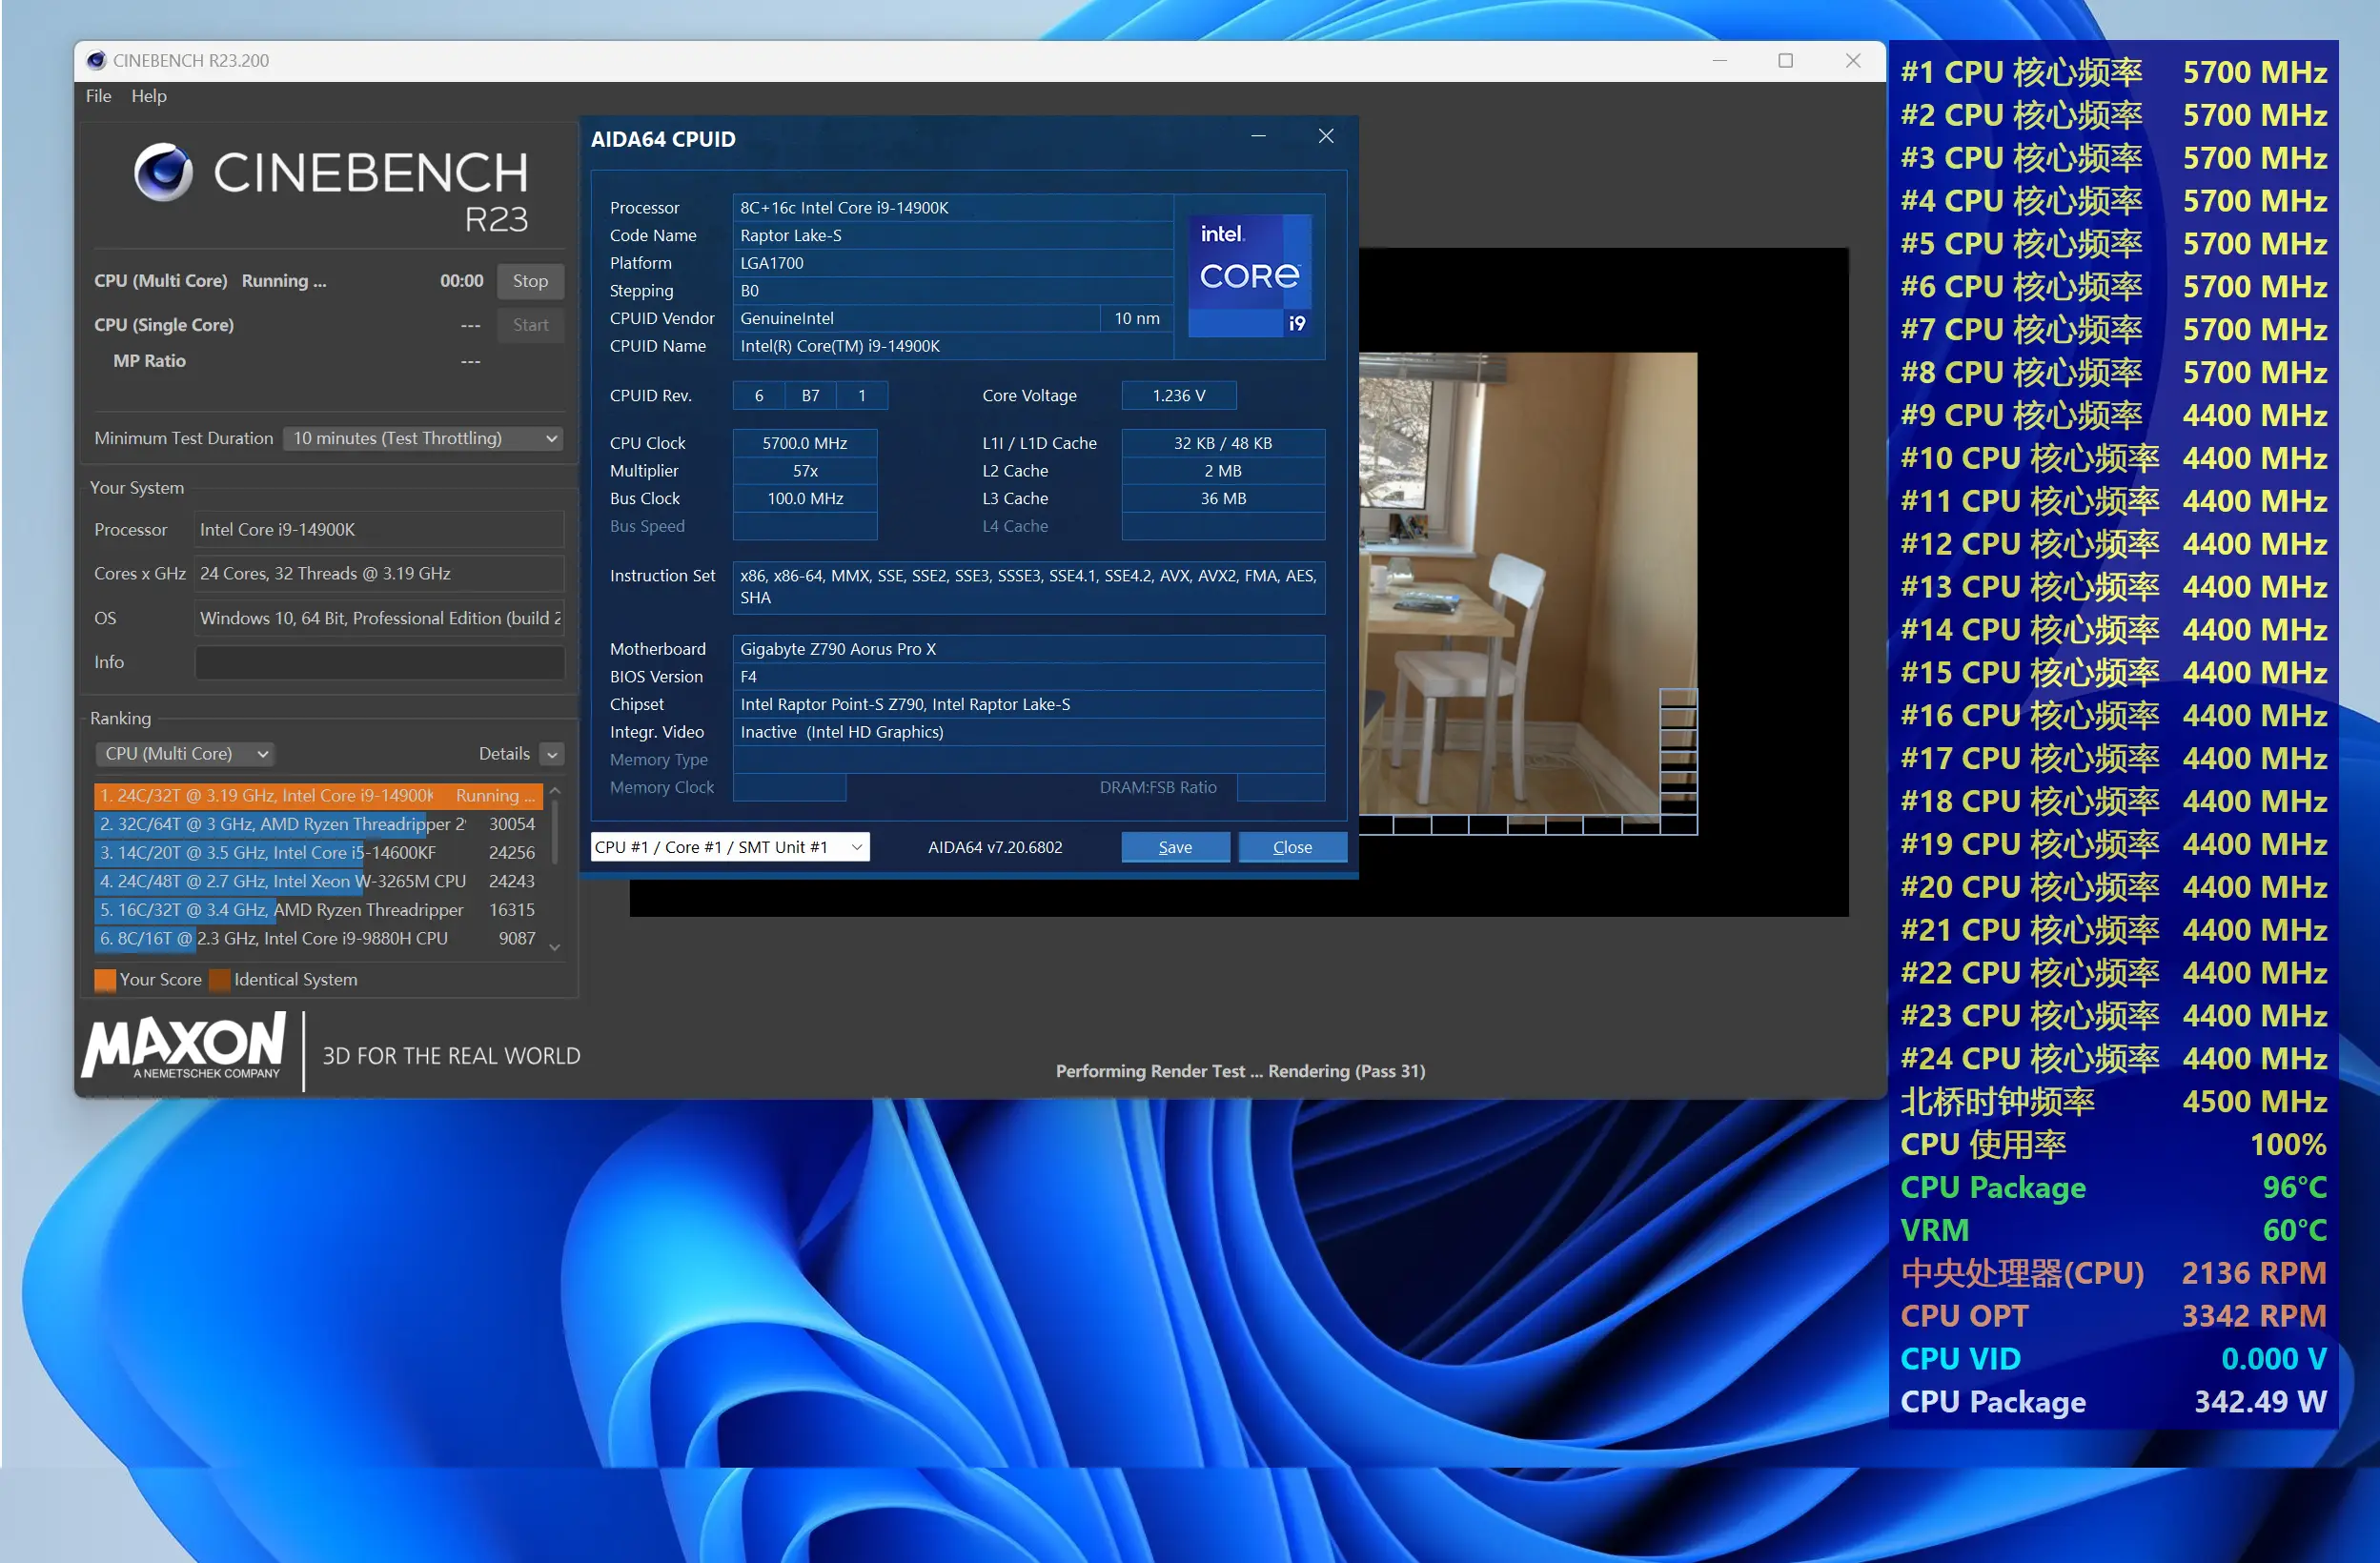The height and width of the screenshot is (1563, 2380).
Task: Click the #1 CPU 5700 MHz overlay entry
Action: tap(2113, 72)
